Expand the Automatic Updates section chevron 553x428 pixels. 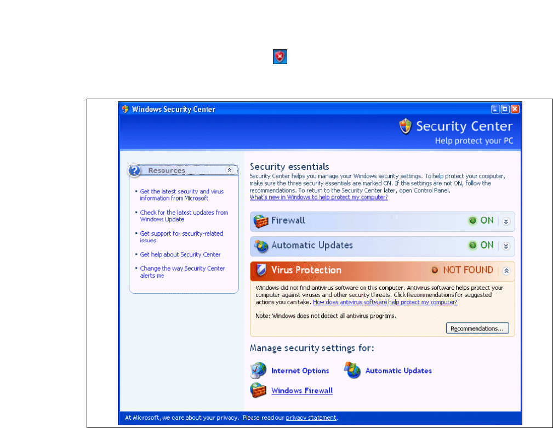506,246
